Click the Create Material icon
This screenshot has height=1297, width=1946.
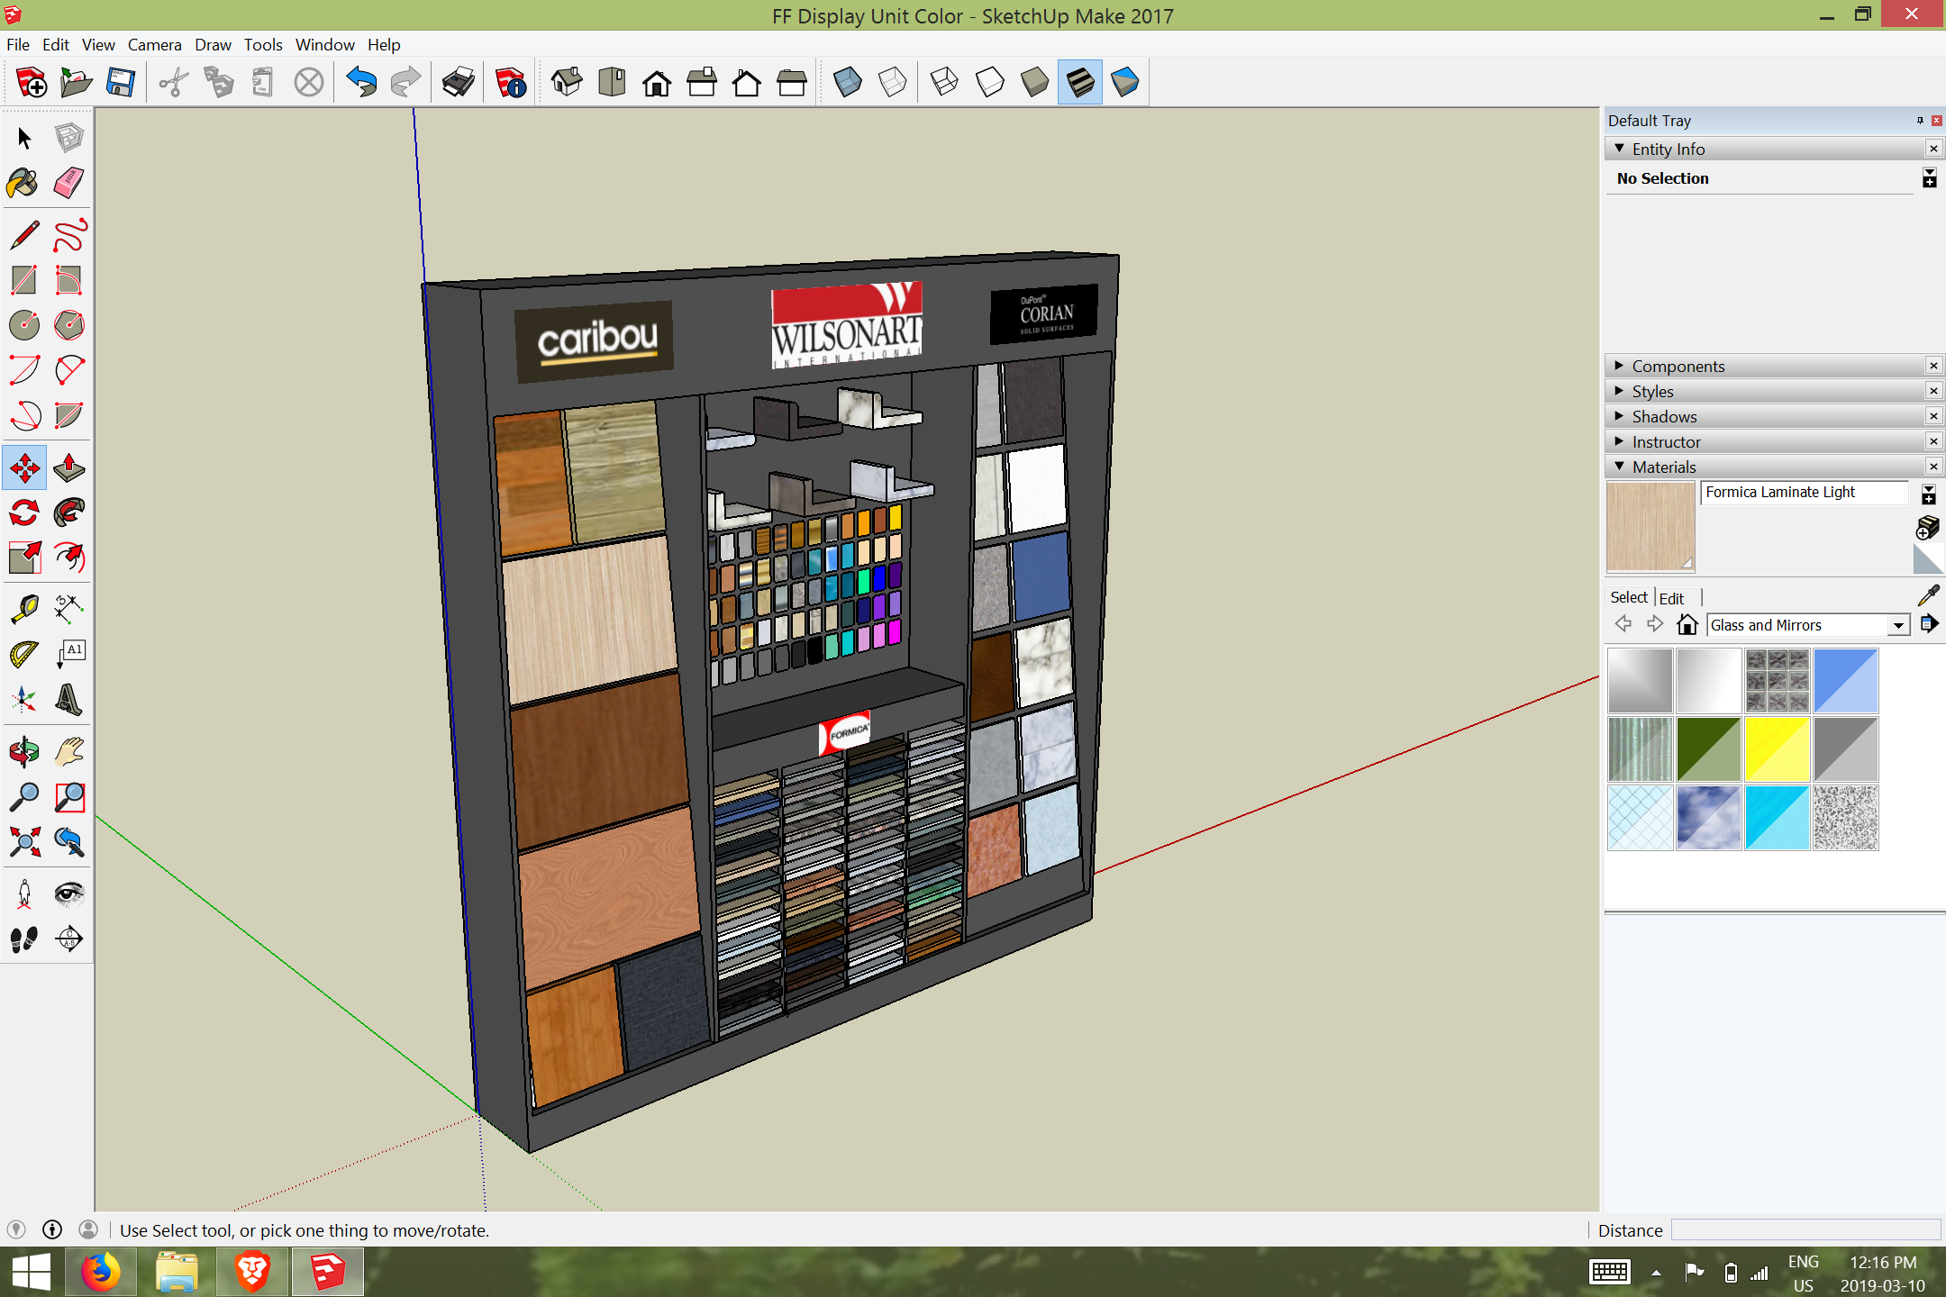tap(1927, 528)
